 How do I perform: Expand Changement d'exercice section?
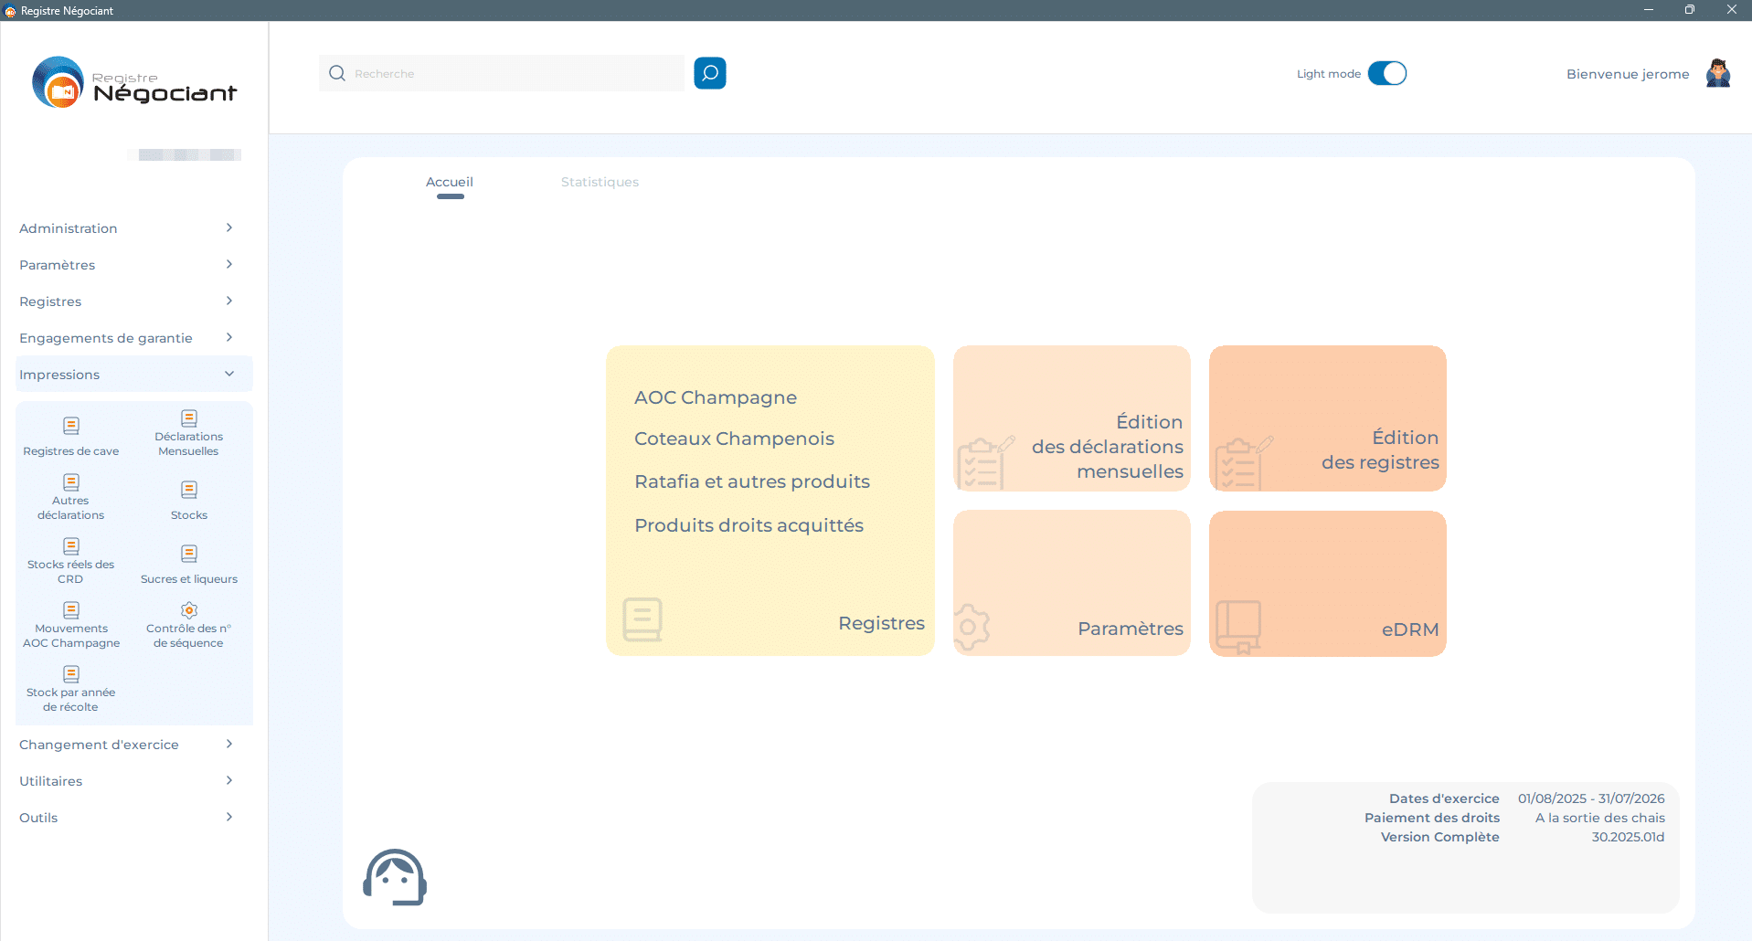(x=126, y=745)
